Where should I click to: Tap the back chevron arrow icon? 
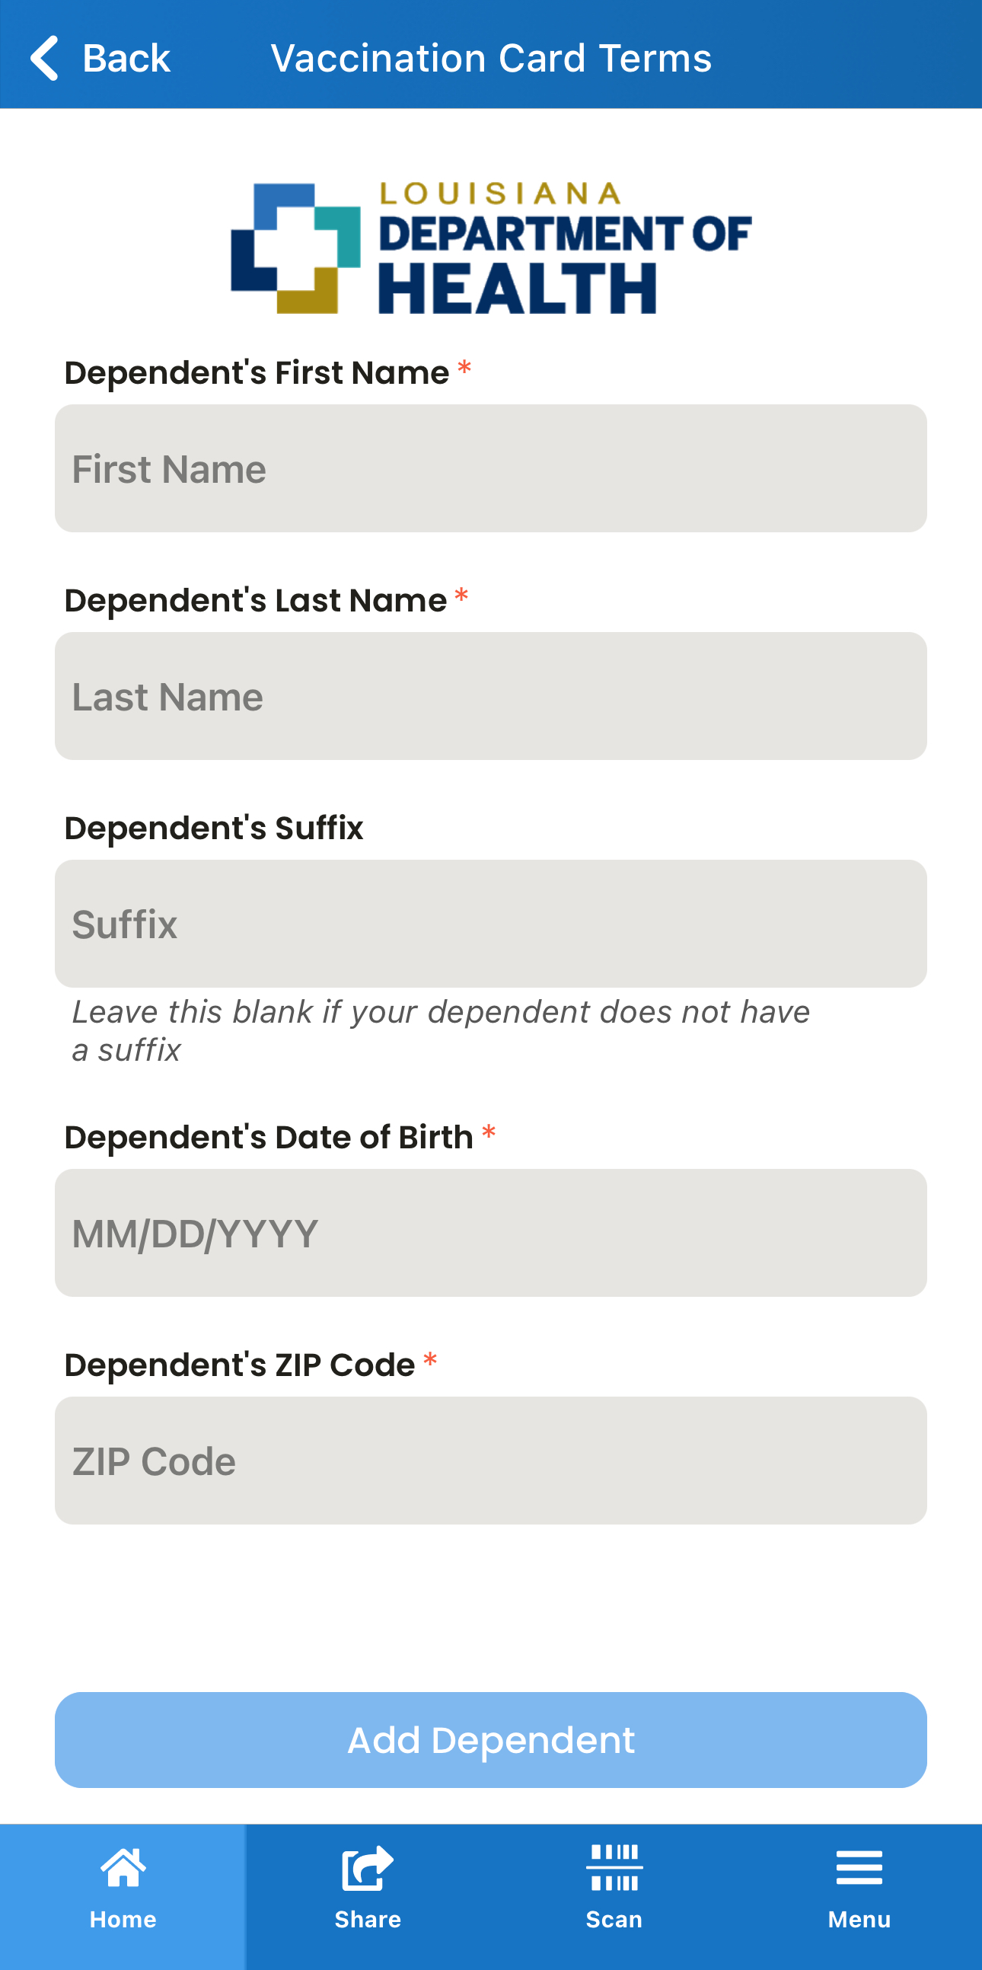43,57
